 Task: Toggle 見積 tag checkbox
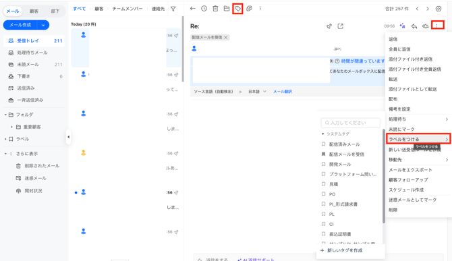(x=323, y=184)
